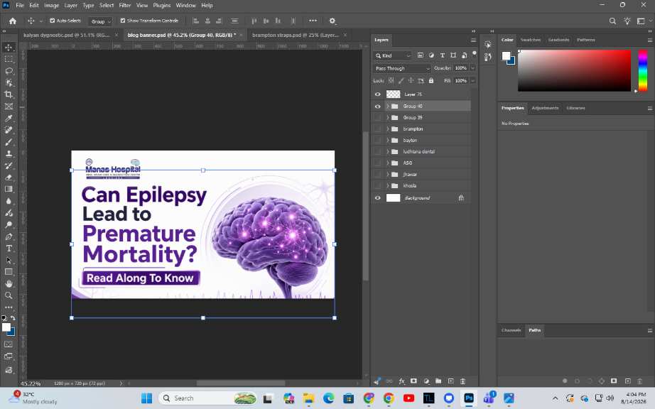This screenshot has height=409, width=655.
Task: Expand the Group 40 folder
Action: coord(388,106)
